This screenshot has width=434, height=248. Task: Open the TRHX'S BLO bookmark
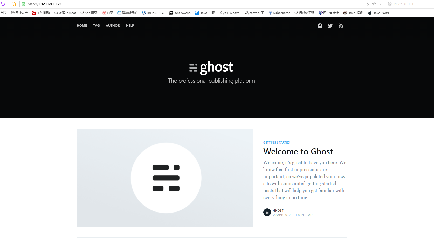[x=153, y=13]
